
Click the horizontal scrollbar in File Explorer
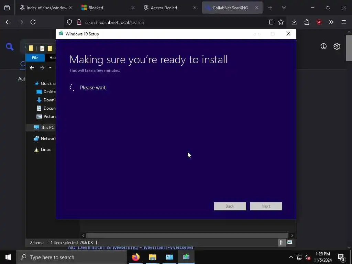(187, 235)
